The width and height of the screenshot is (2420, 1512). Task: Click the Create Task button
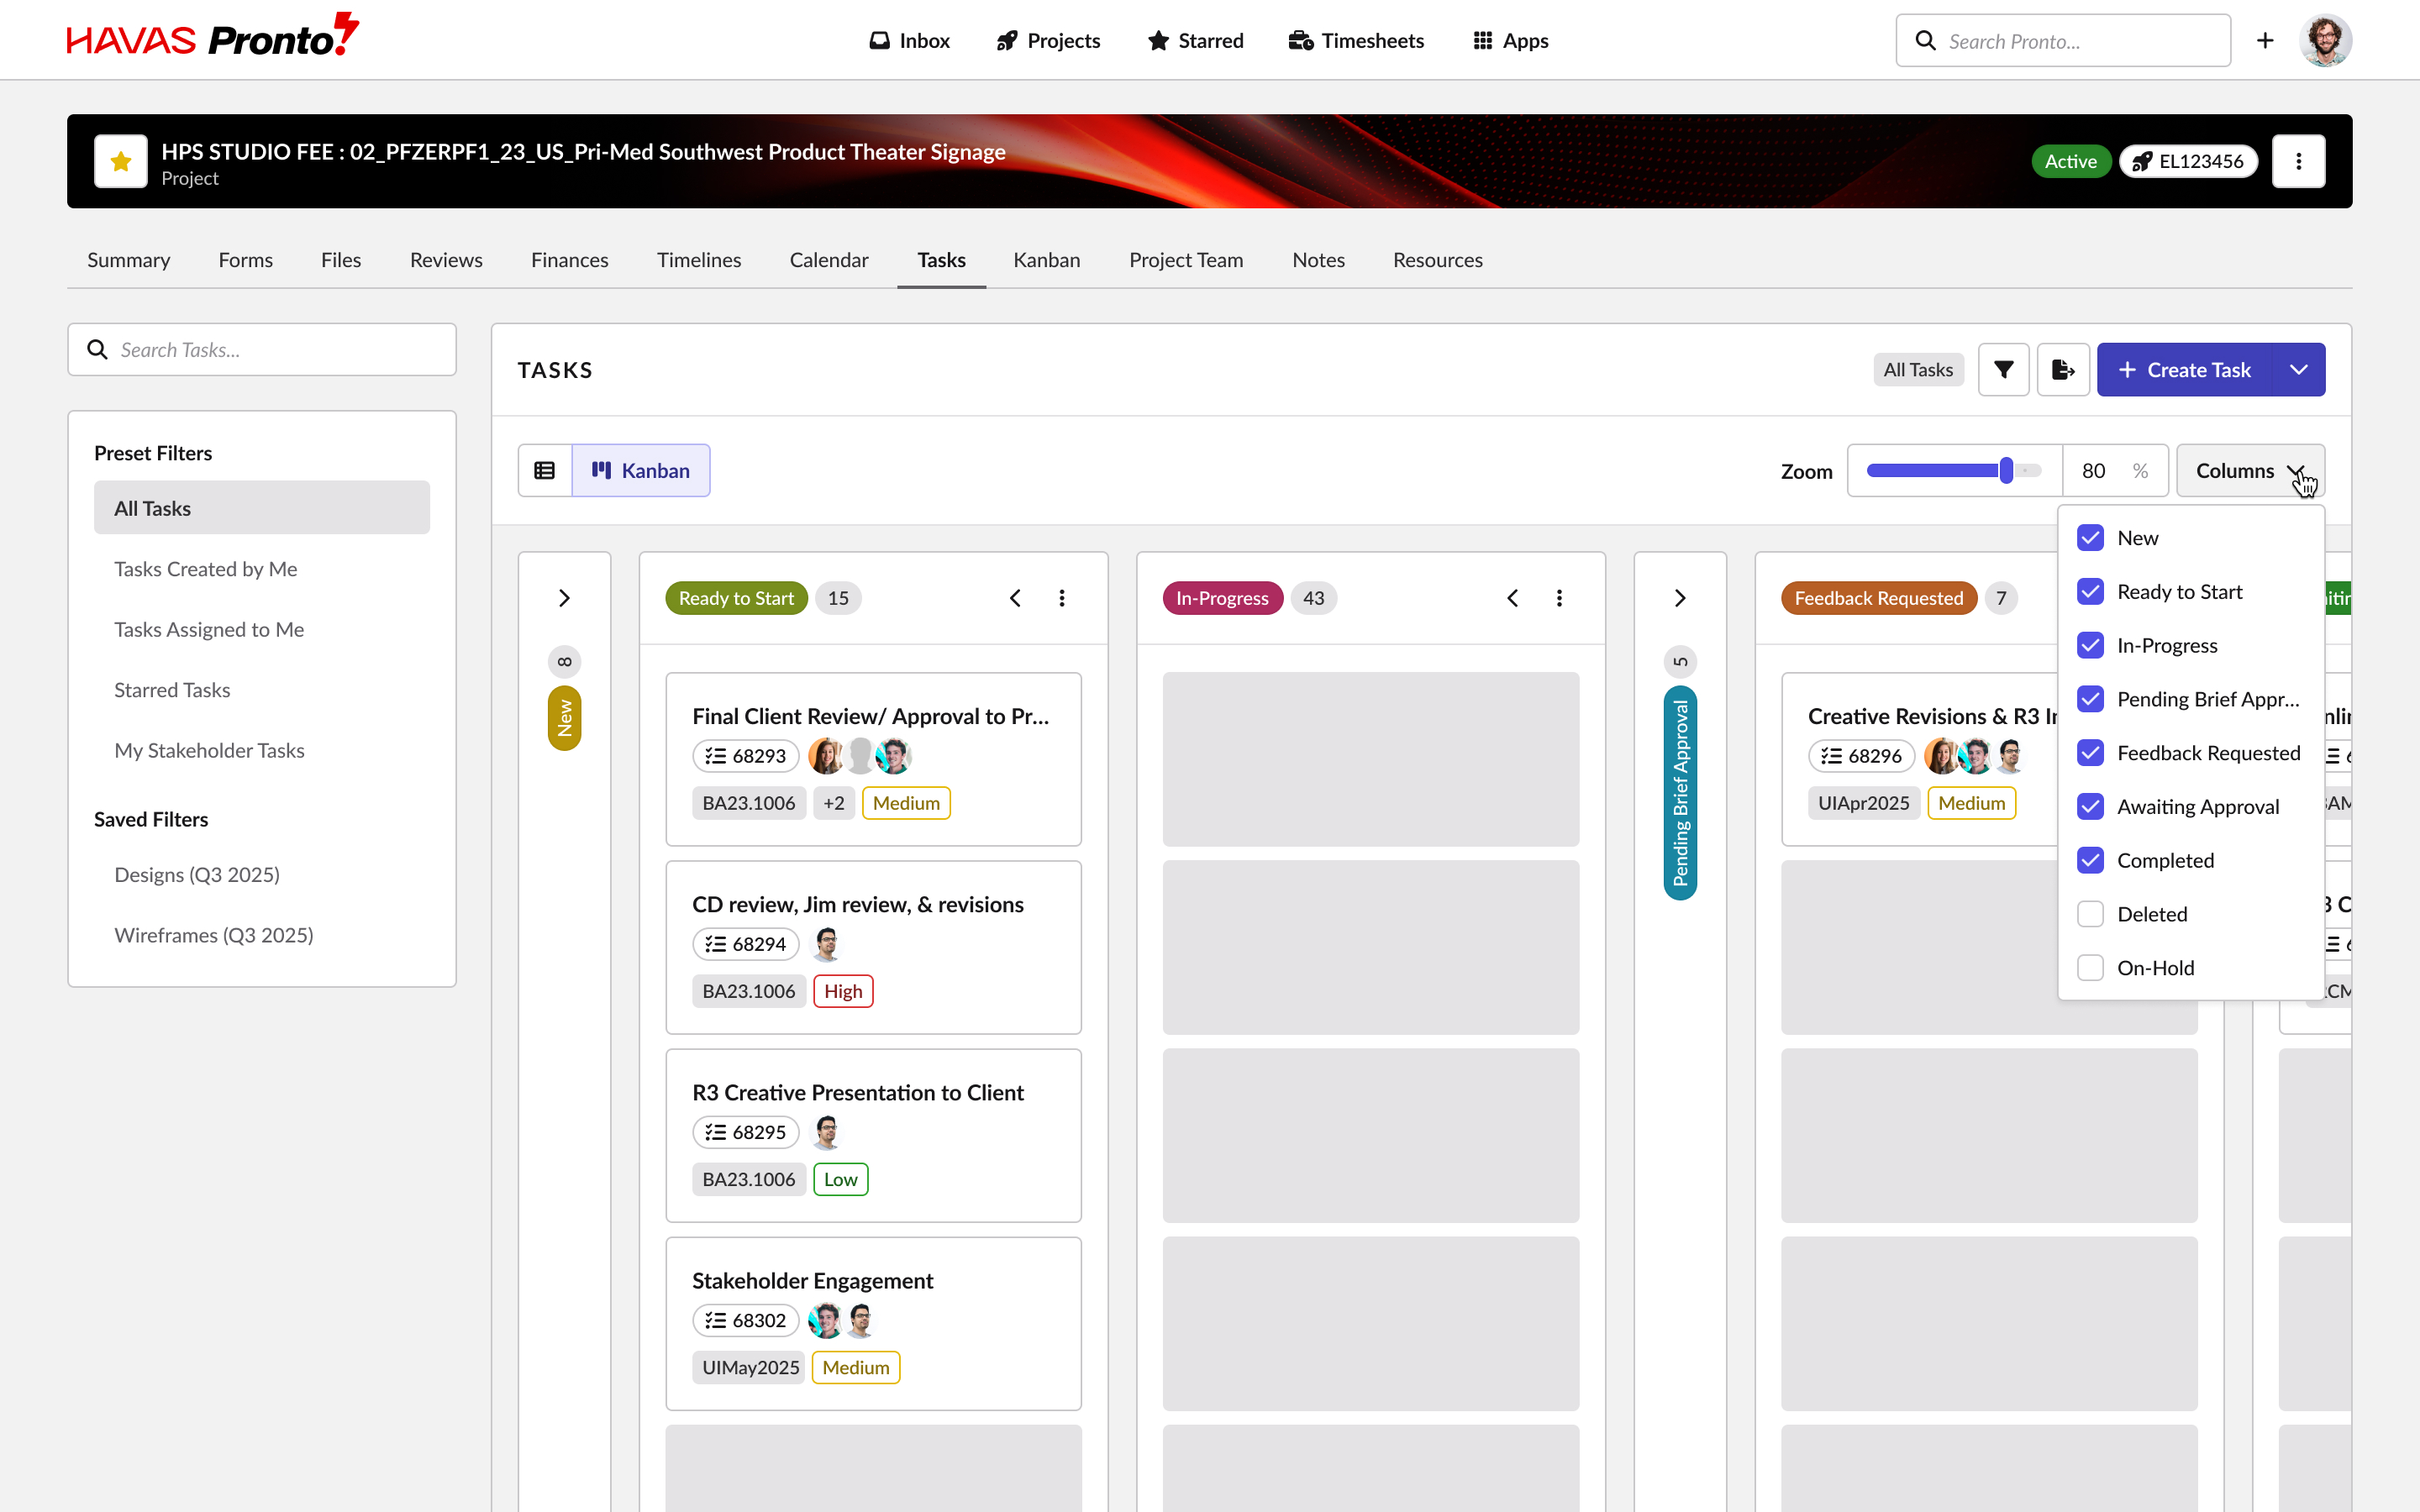tap(2184, 370)
